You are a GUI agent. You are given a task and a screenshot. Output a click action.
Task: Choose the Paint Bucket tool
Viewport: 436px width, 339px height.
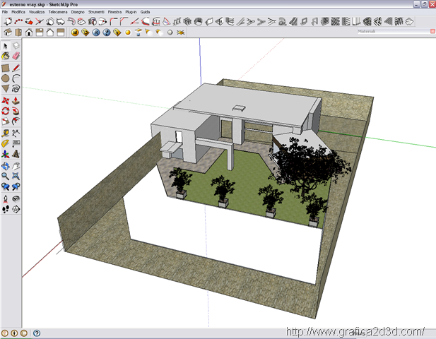click(6, 56)
